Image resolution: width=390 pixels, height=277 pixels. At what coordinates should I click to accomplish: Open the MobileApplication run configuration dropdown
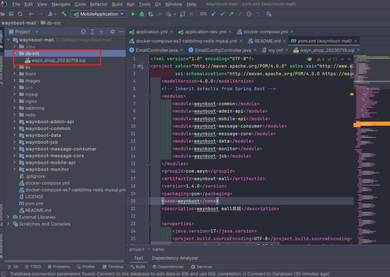coord(99,14)
